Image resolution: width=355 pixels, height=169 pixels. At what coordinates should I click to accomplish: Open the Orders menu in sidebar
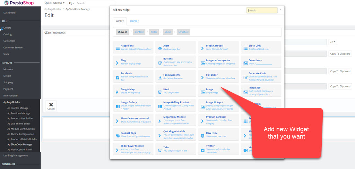pyautogui.click(x=7, y=28)
